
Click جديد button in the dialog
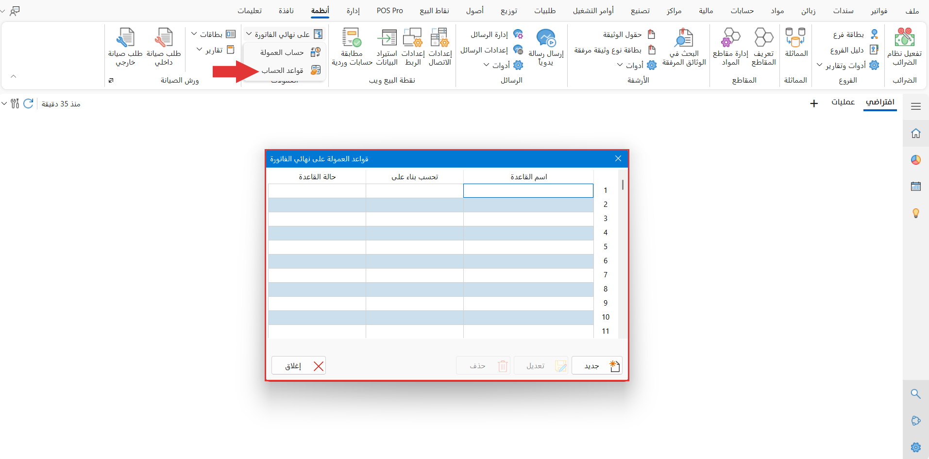coord(597,366)
